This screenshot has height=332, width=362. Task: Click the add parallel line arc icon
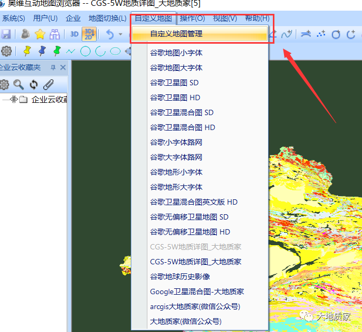click(306, 34)
